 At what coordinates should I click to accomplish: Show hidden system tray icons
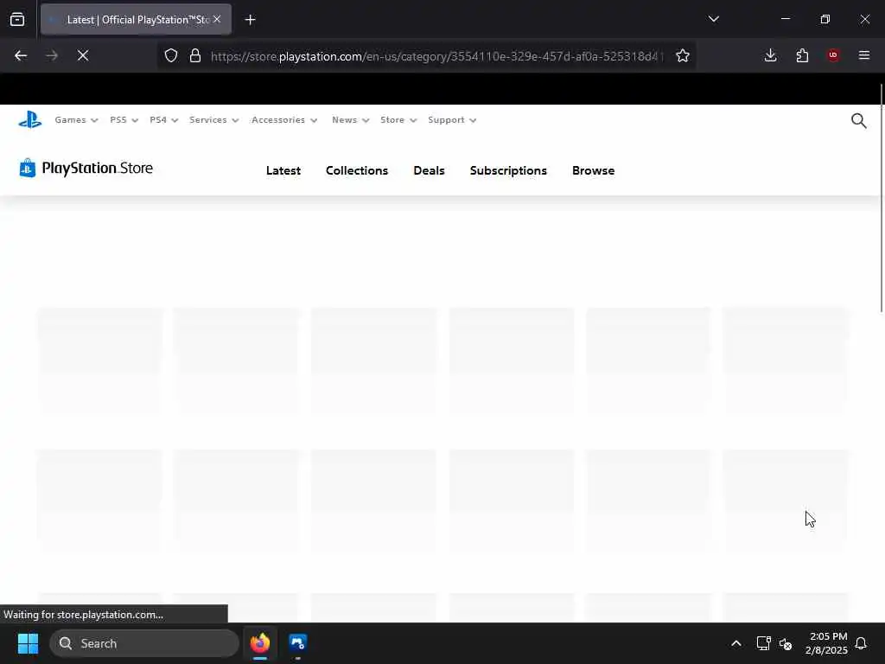coord(736,643)
